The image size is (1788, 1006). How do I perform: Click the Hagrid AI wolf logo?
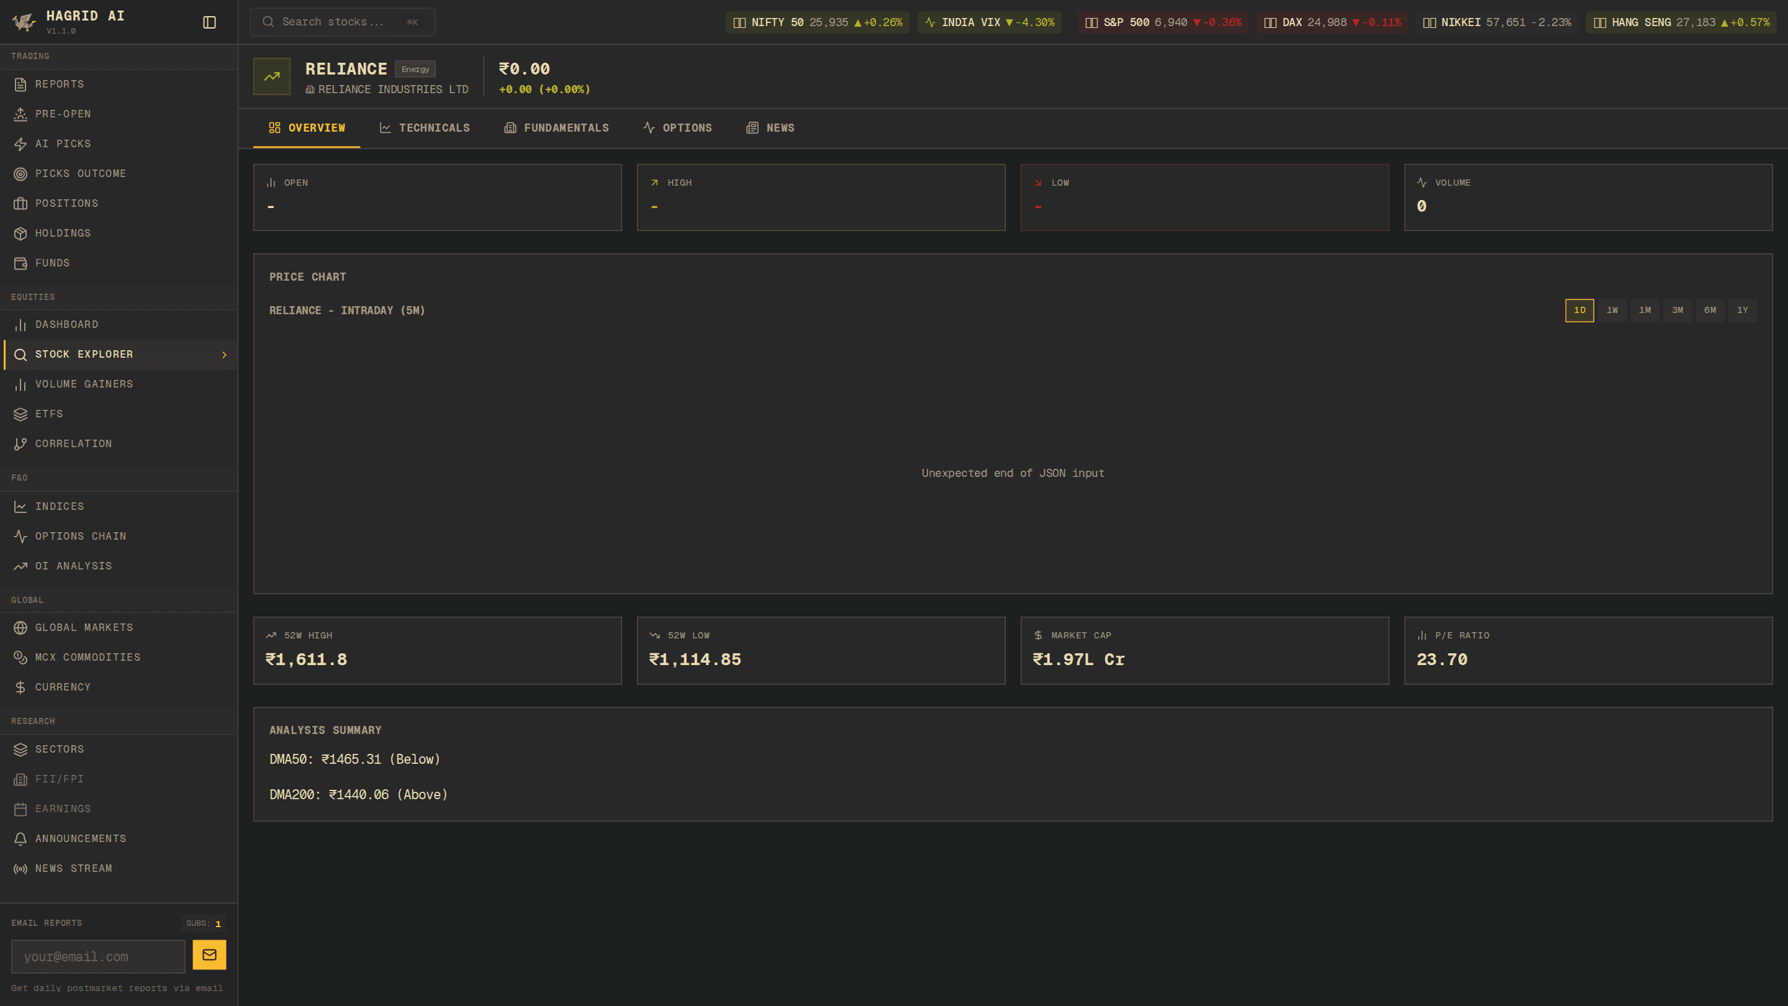pyautogui.click(x=24, y=22)
